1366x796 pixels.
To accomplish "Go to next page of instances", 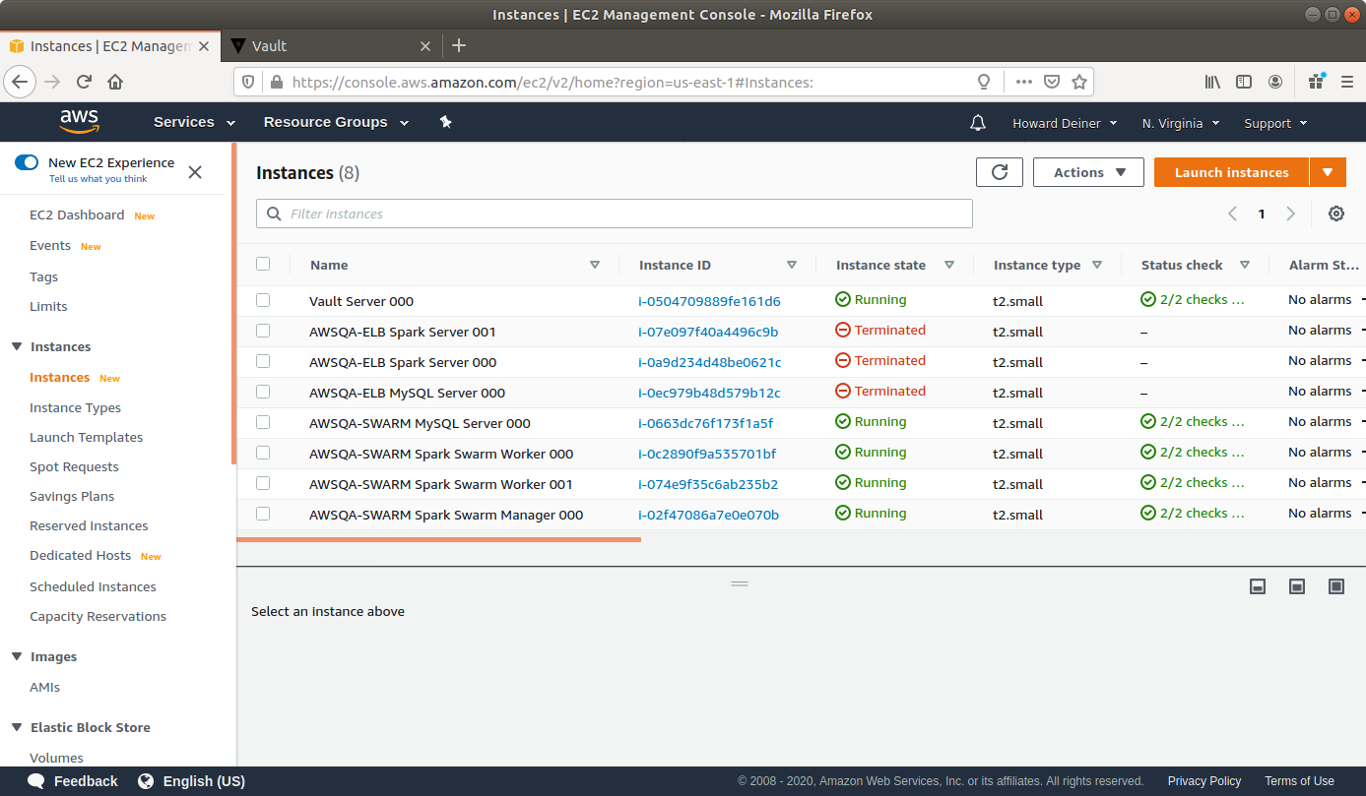I will [x=1291, y=214].
